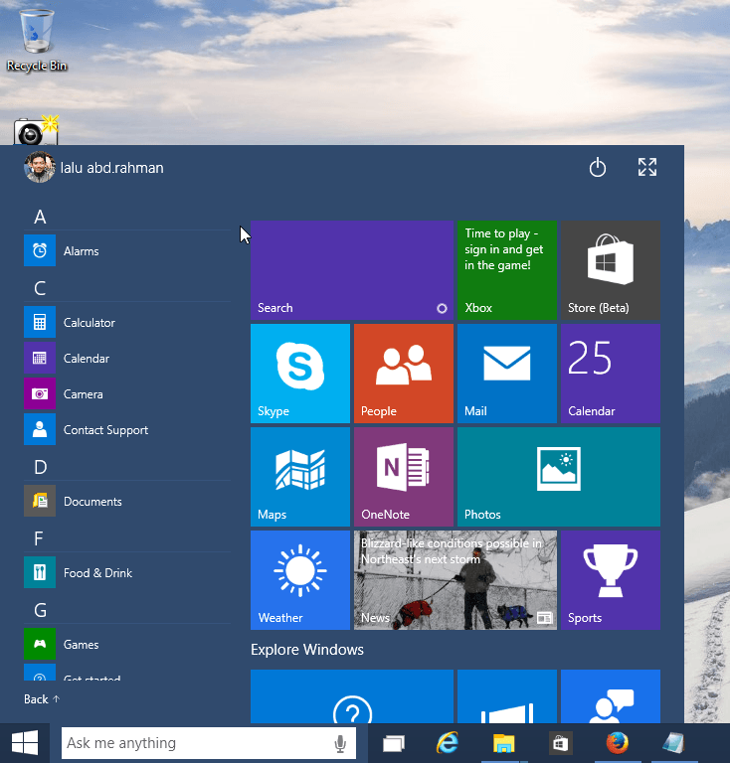
Task: Click the Power button
Action: pyautogui.click(x=598, y=167)
